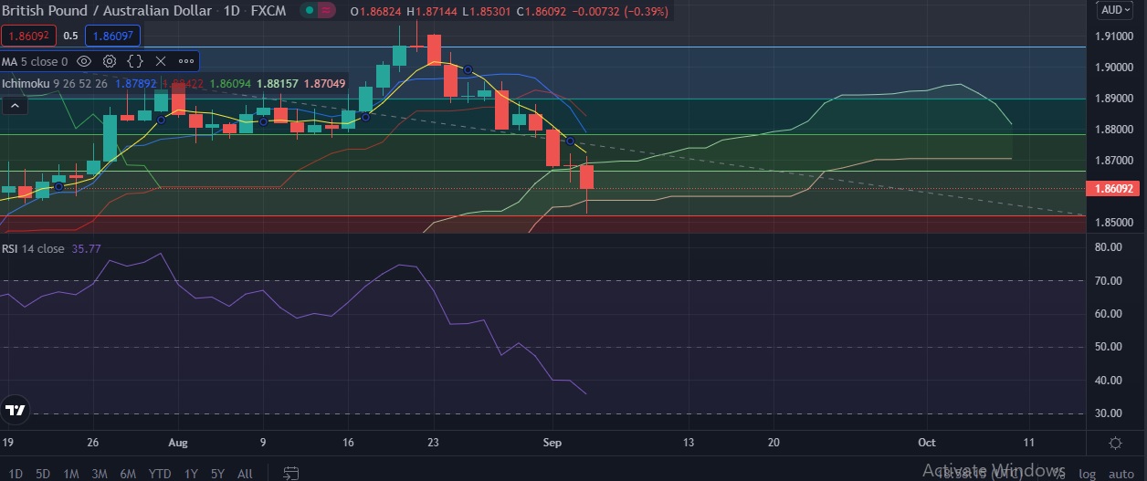Click the 30.00 RSI axis label
The height and width of the screenshot is (481, 1147).
tap(1109, 413)
